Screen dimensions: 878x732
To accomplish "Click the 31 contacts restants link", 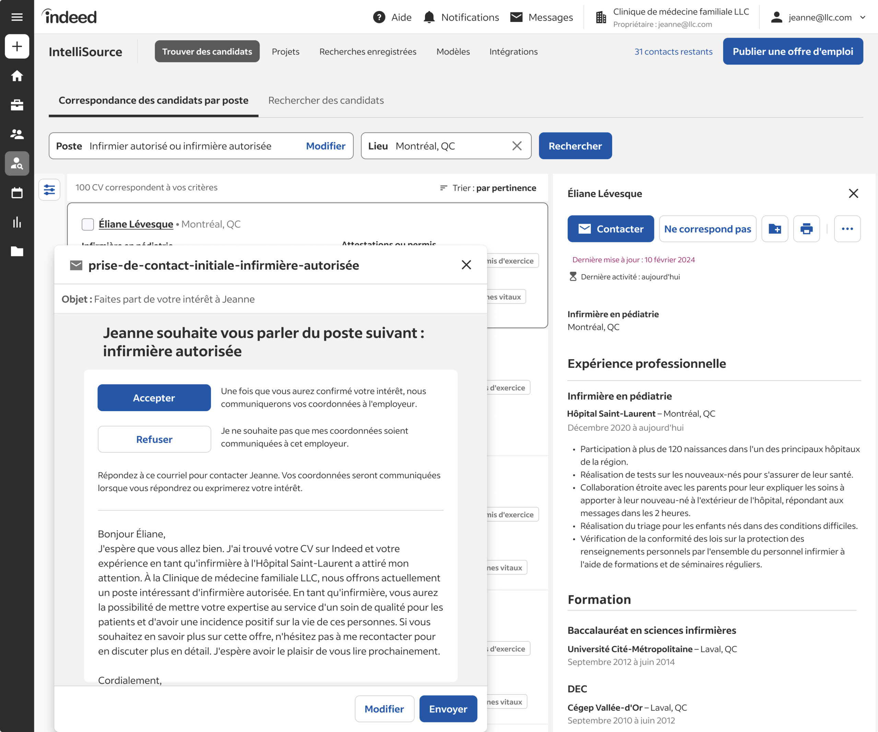I will [673, 51].
